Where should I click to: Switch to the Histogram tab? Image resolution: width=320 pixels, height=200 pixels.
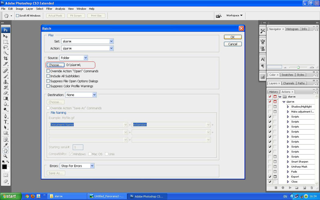pos(292,29)
